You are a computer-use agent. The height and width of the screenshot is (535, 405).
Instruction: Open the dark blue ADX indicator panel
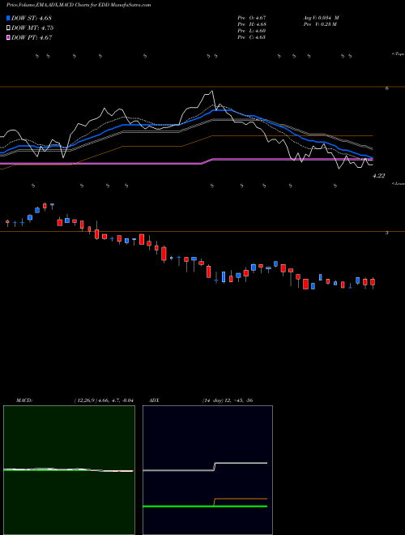207,470
